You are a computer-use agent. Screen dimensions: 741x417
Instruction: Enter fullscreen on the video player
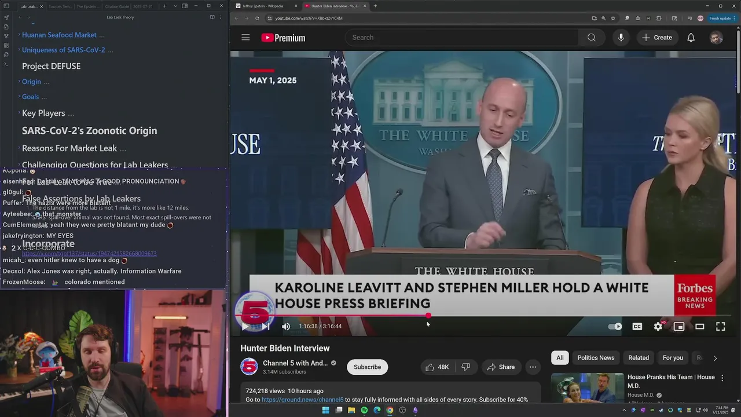(721, 326)
